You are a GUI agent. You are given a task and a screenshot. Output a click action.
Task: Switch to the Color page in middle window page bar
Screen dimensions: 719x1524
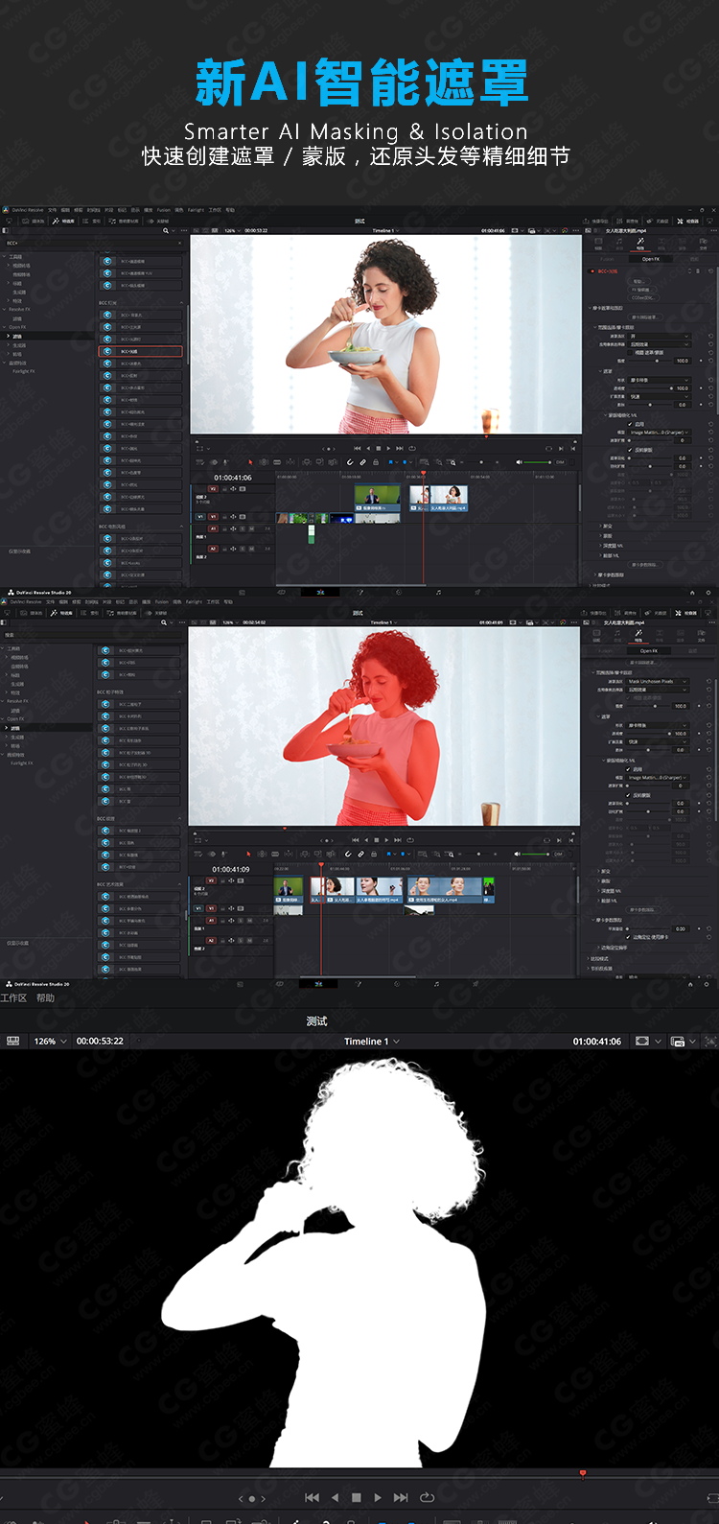point(397,984)
